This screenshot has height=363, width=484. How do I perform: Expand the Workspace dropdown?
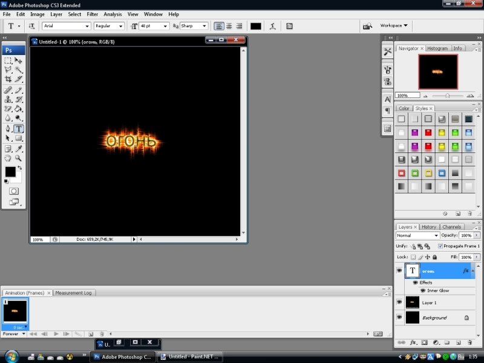(394, 26)
